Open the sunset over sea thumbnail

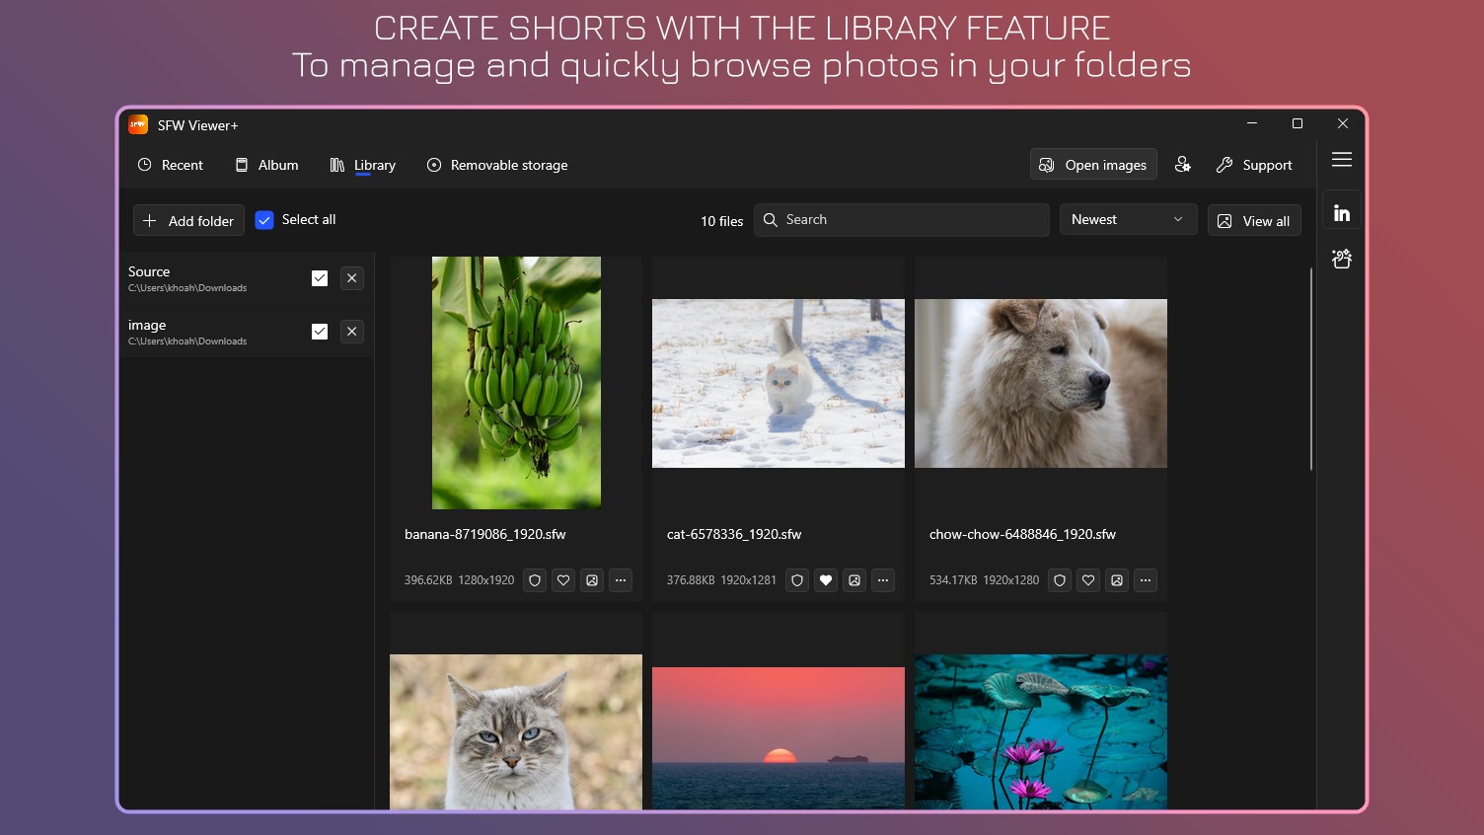click(x=779, y=738)
